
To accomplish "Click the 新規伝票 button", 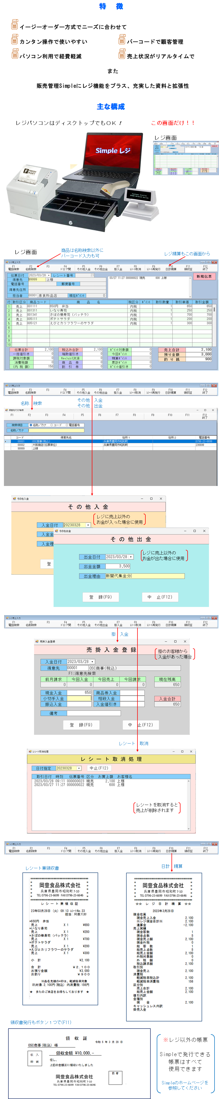I will 204,276.
